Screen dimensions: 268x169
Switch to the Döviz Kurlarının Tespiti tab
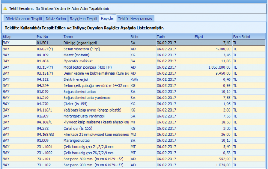(23, 18)
